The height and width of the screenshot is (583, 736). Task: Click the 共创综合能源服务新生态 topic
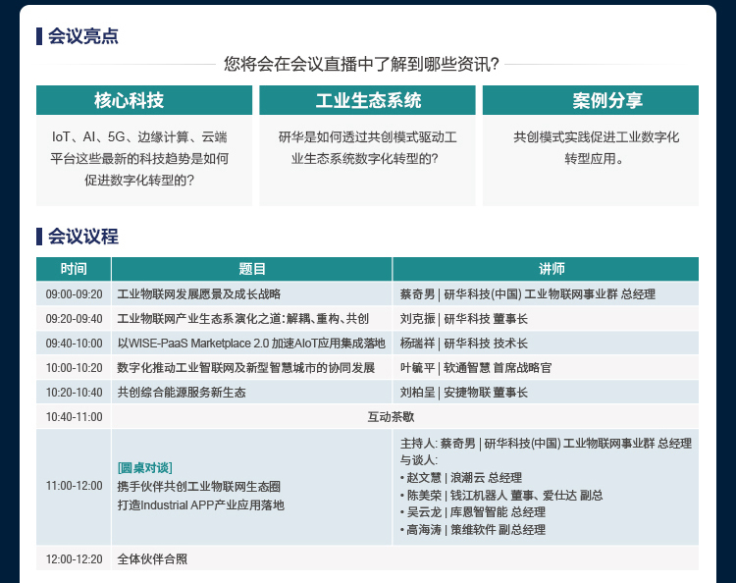[181, 392]
